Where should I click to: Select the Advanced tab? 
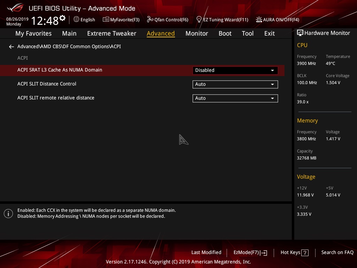tap(161, 33)
